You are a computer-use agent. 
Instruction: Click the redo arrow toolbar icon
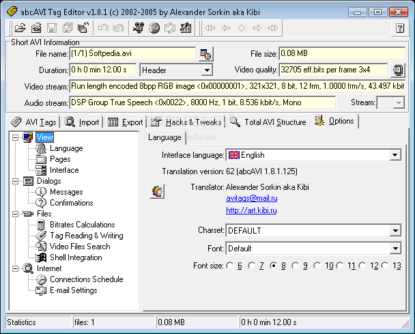click(119, 28)
